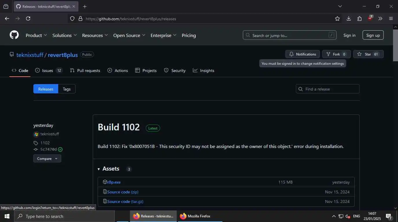398x222 pixels.
Task: Click the site security padlock icon
Action: pyautogui.click(x=80, y=18)
